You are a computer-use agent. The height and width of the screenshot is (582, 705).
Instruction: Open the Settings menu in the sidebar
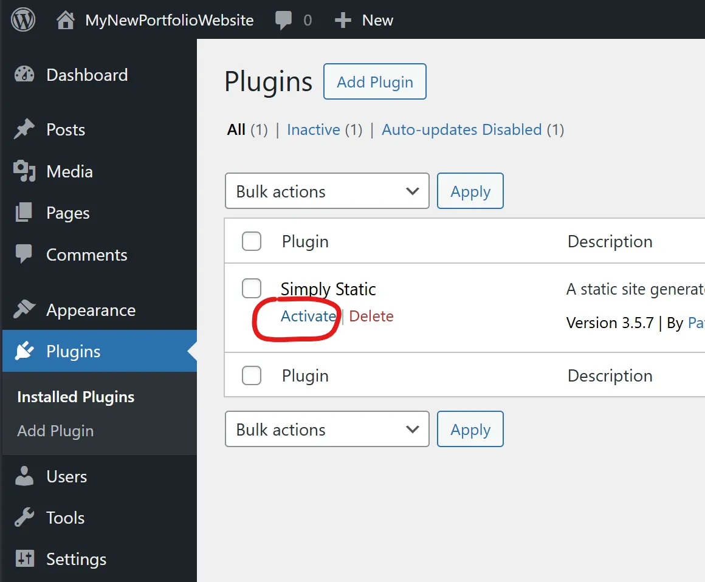point(76,559)
